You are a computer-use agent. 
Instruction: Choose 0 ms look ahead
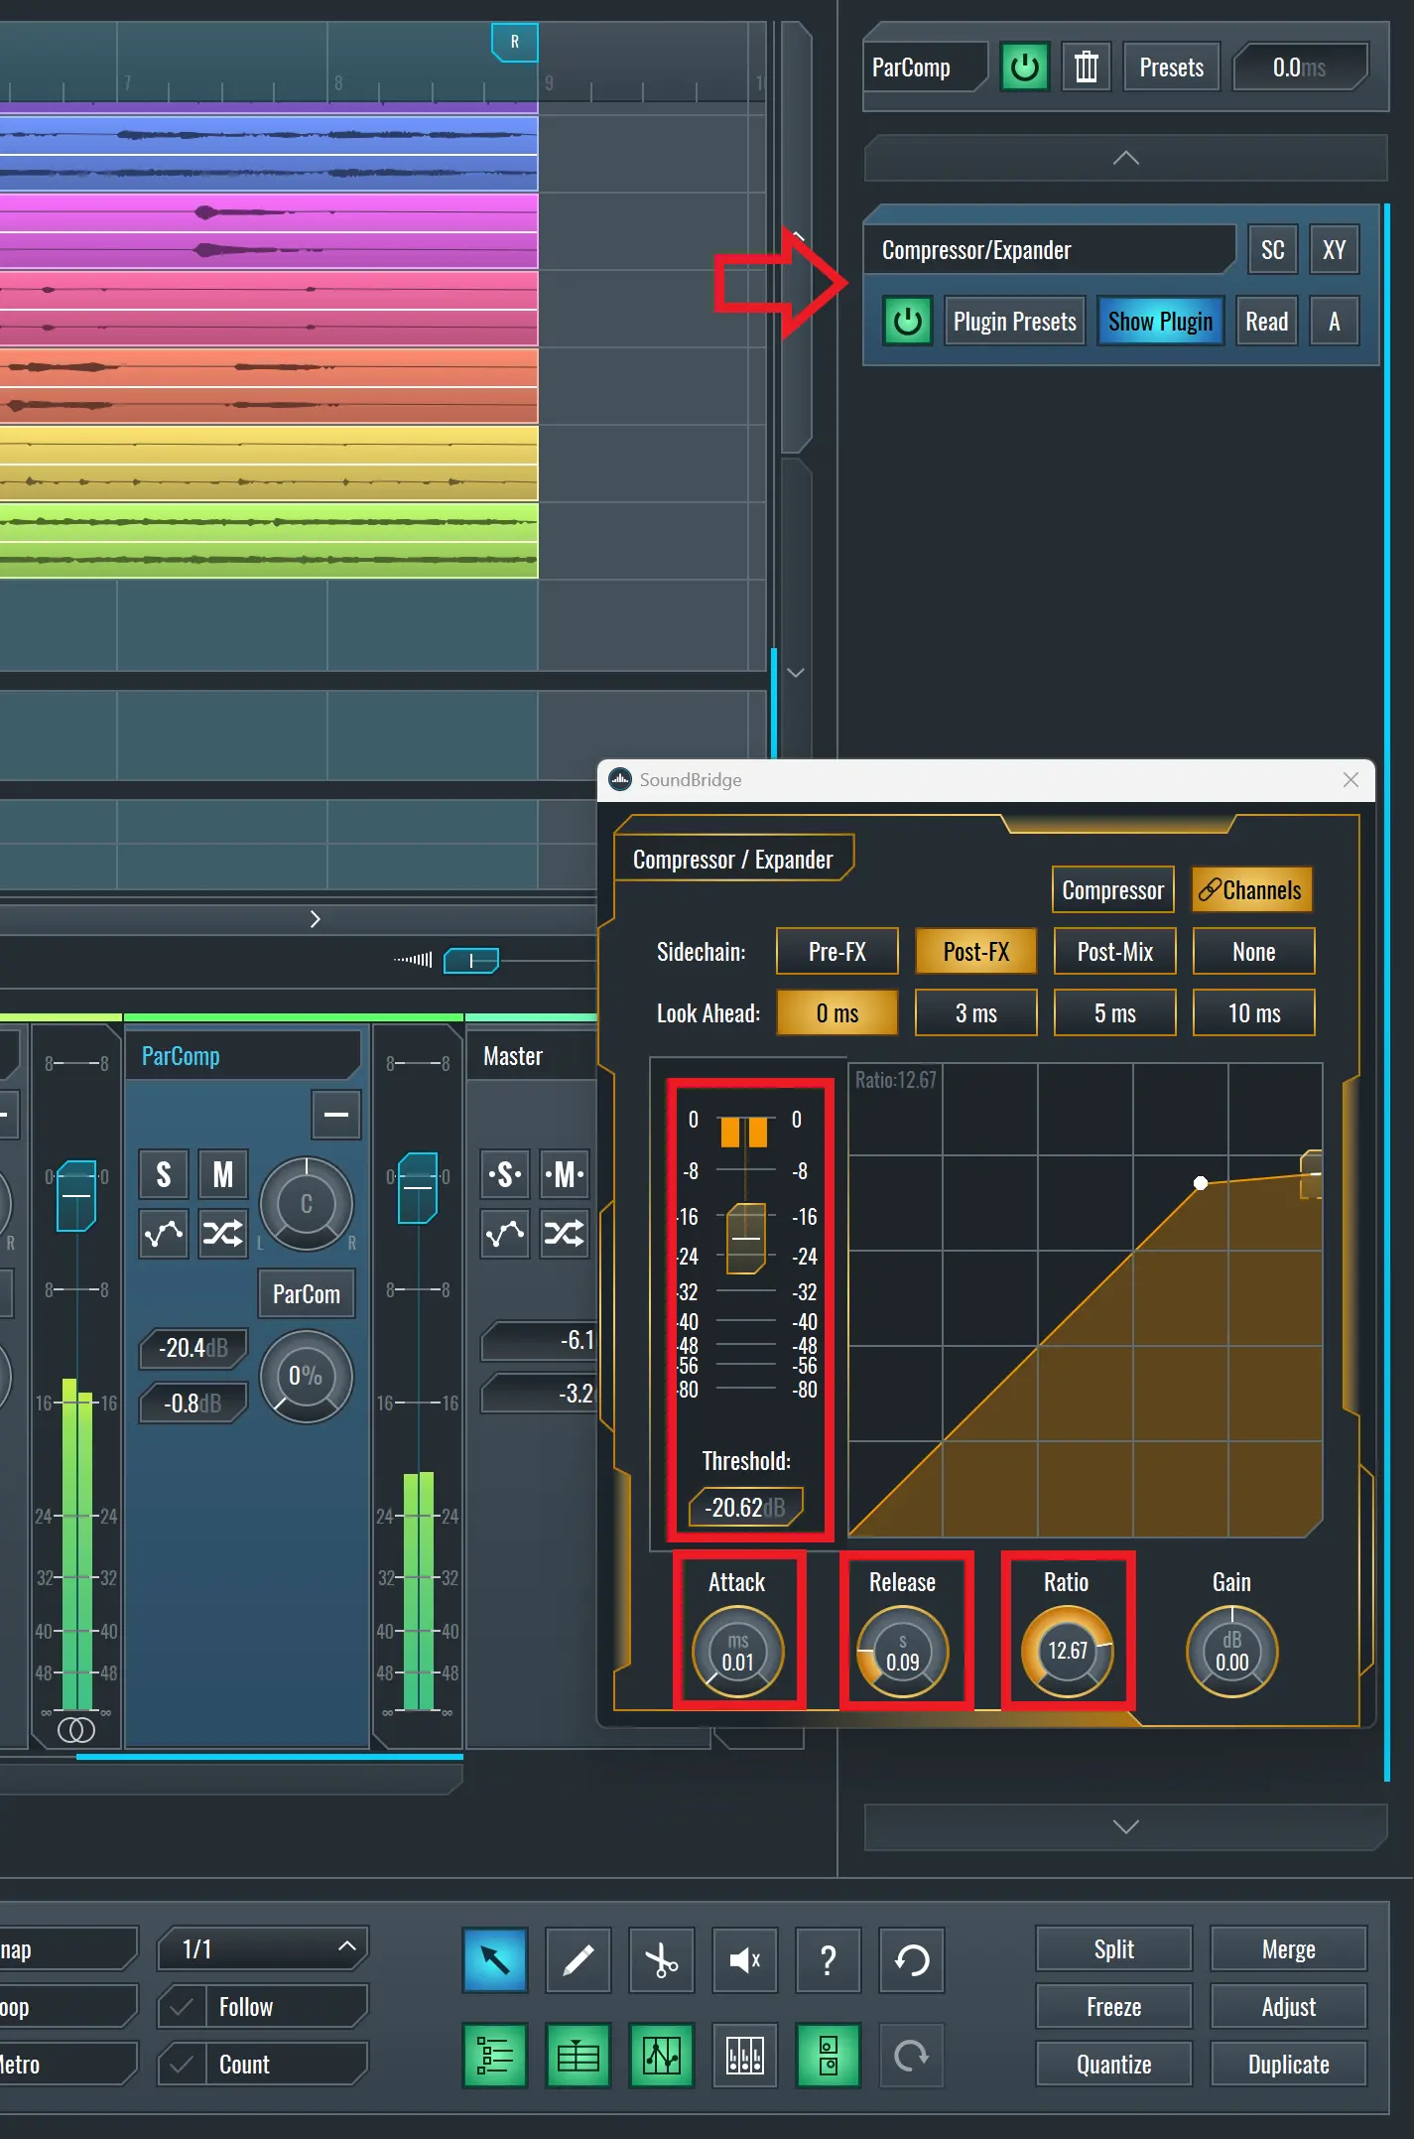pos(836,1012)
